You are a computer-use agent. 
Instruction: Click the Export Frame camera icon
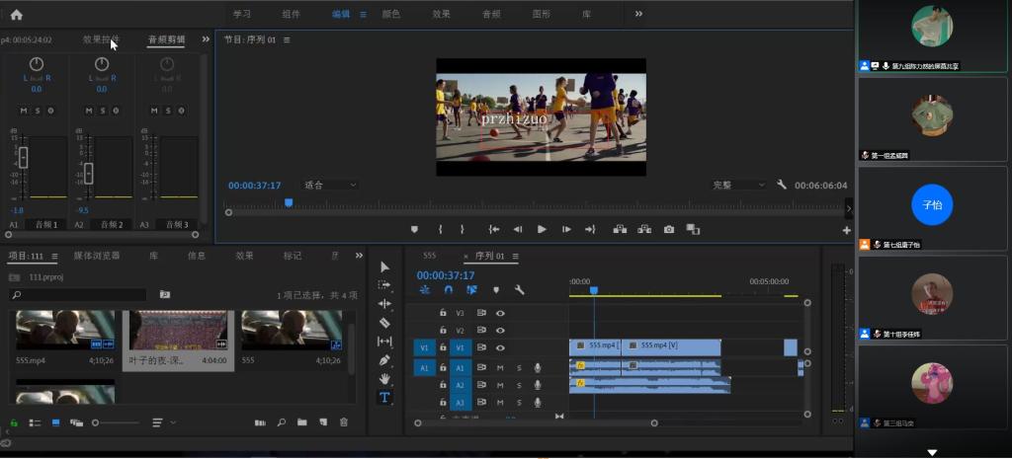tap(669, 229)
